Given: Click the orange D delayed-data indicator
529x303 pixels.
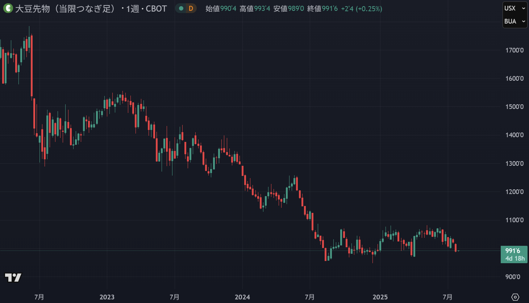Looking at the screenshot, I should click(191, 8).
